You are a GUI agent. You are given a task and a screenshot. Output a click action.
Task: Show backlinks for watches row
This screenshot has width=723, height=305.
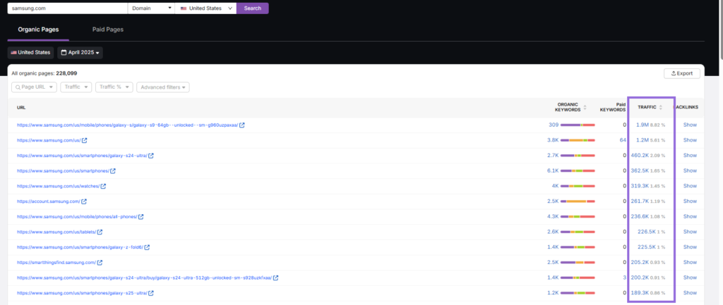click(690, 186)
